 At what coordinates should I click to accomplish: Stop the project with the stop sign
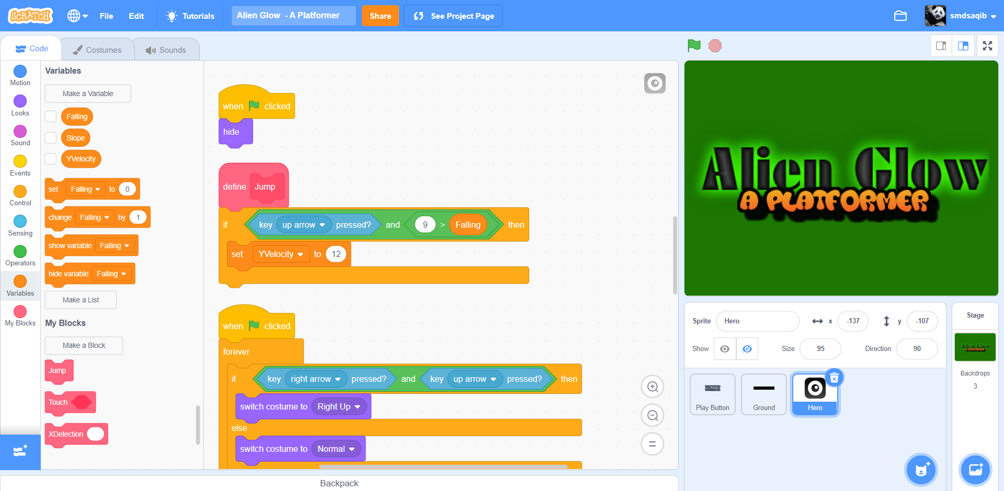pyautogui.click(x=714, y=45)
